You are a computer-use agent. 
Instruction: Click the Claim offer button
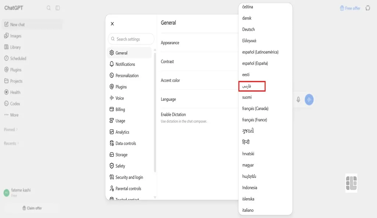[x=32, y=208]
